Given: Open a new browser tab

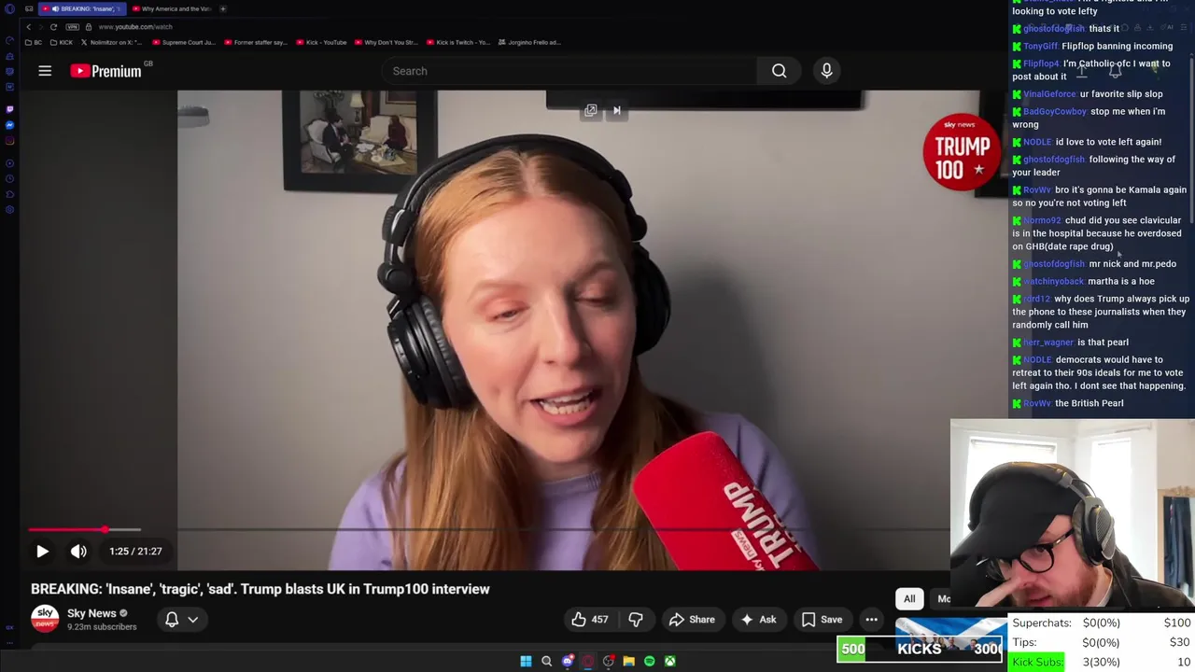Looking at the screenshot, I should pos(223,9).
